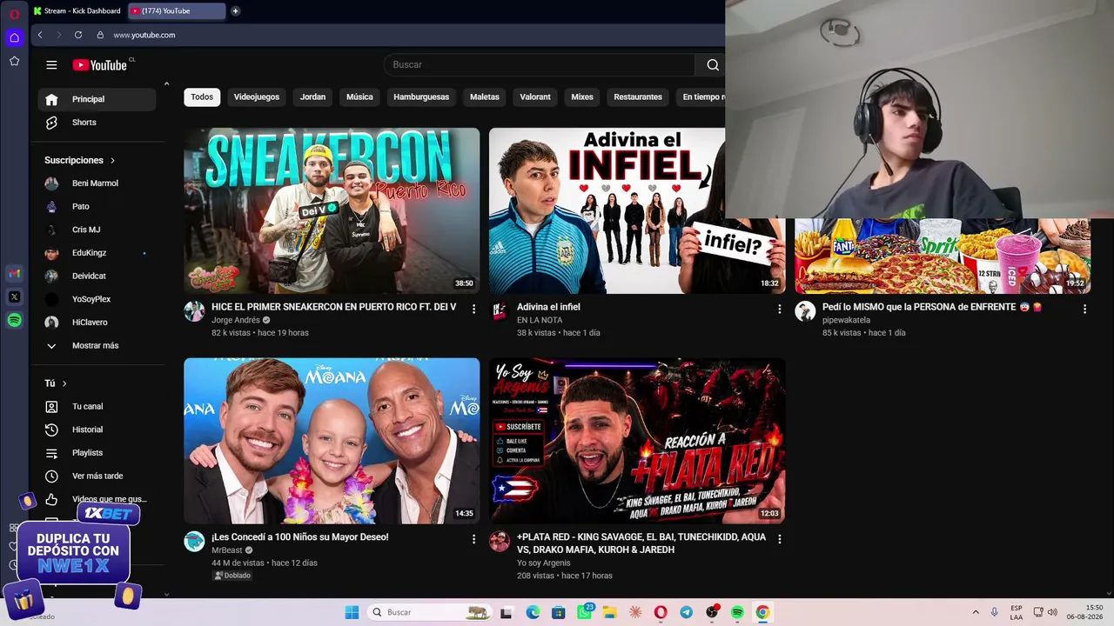Open the EduKingz subscription
Viewport: 1114px width, 626px height.
pyautogui.click(x=97, y=253)
